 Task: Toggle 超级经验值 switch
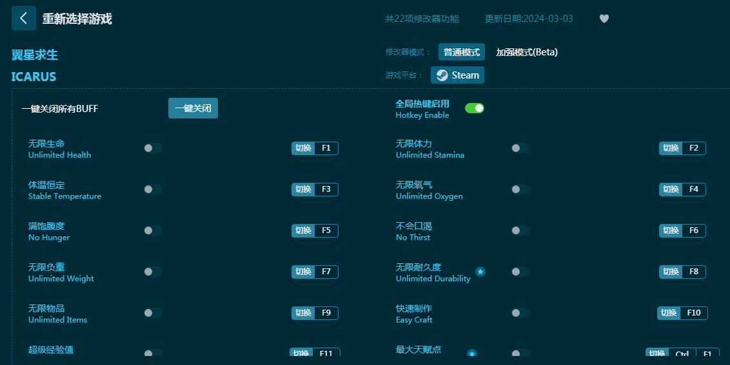coord(153,353)
